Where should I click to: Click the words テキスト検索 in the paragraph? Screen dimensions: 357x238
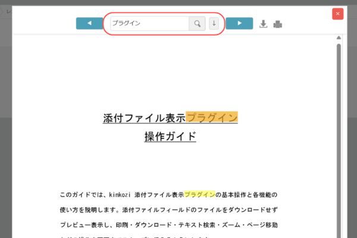pyautogui.click(x=197, y=225)
